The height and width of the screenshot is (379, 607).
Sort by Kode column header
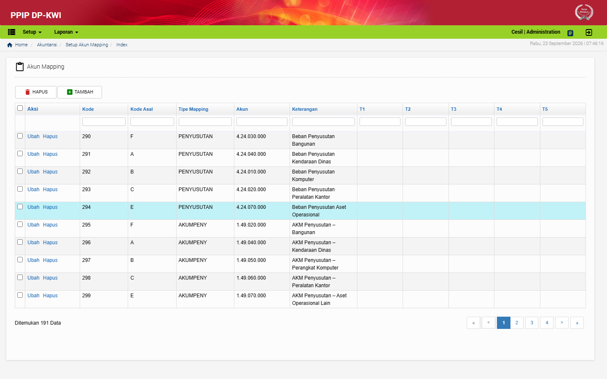(x=88, y=109)
